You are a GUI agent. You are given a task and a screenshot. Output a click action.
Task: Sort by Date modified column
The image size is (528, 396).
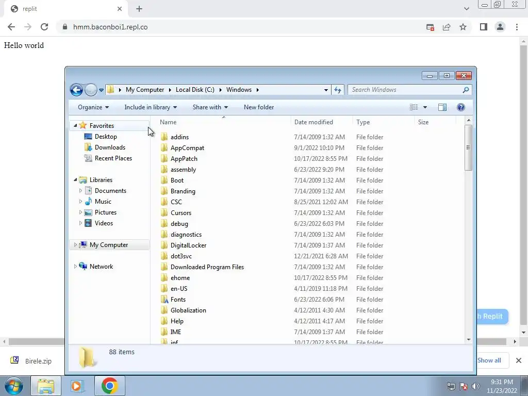tap(322, 122)
